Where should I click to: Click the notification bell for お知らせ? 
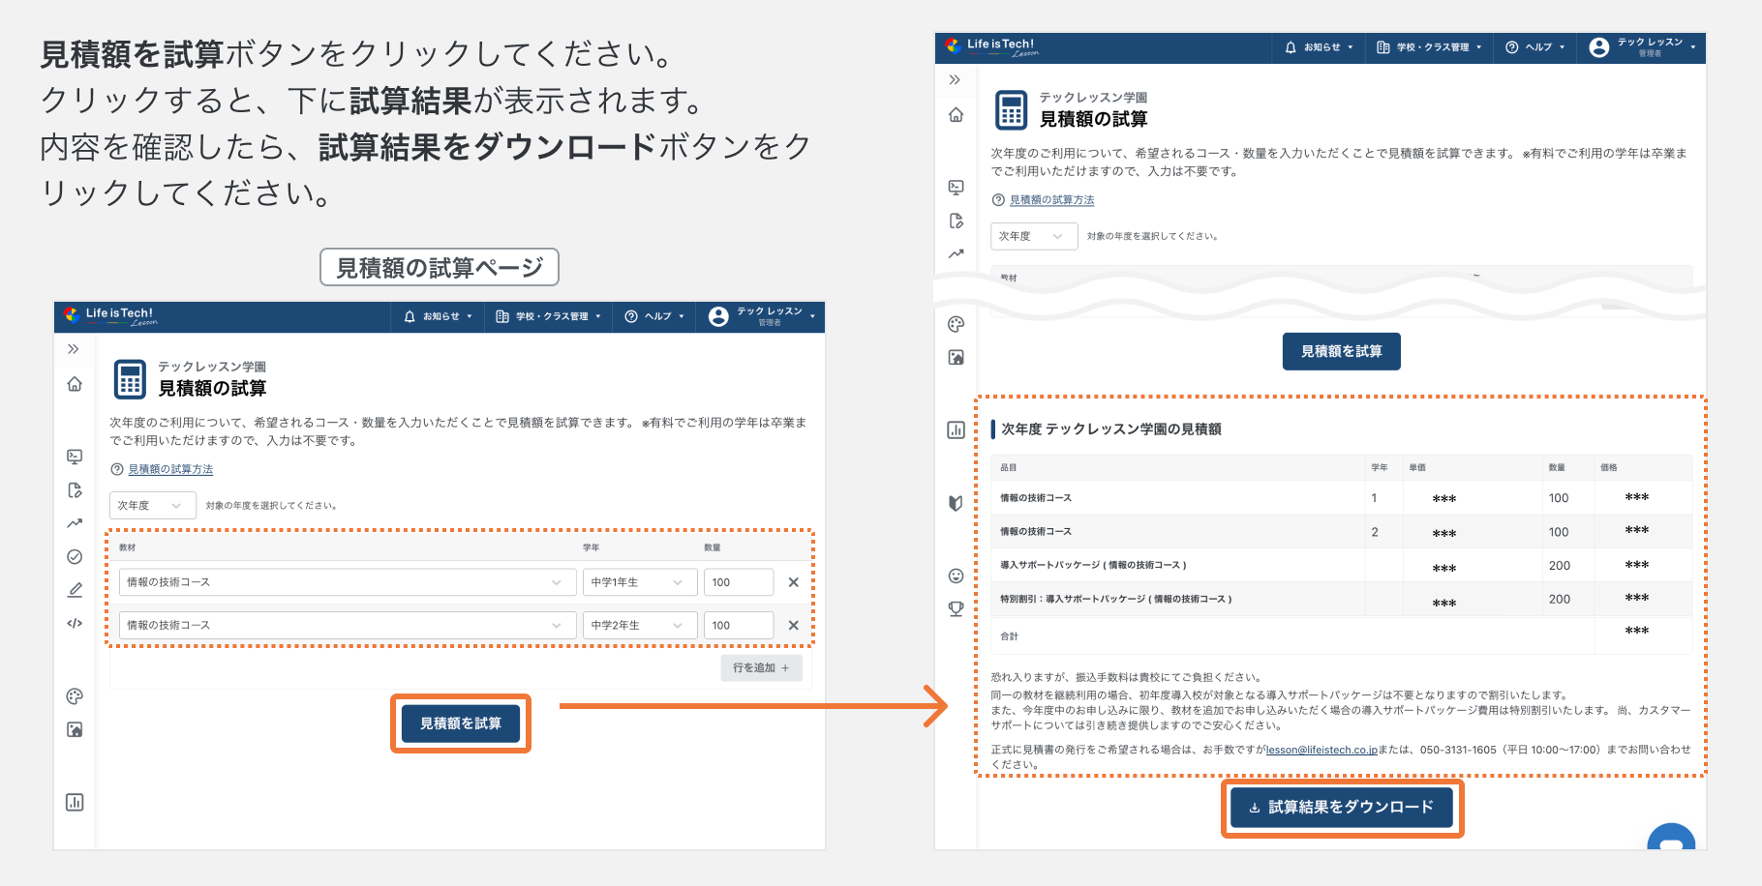point(409,316)
